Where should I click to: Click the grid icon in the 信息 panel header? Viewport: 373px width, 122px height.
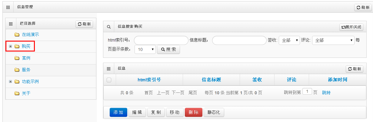coord(108,69)
